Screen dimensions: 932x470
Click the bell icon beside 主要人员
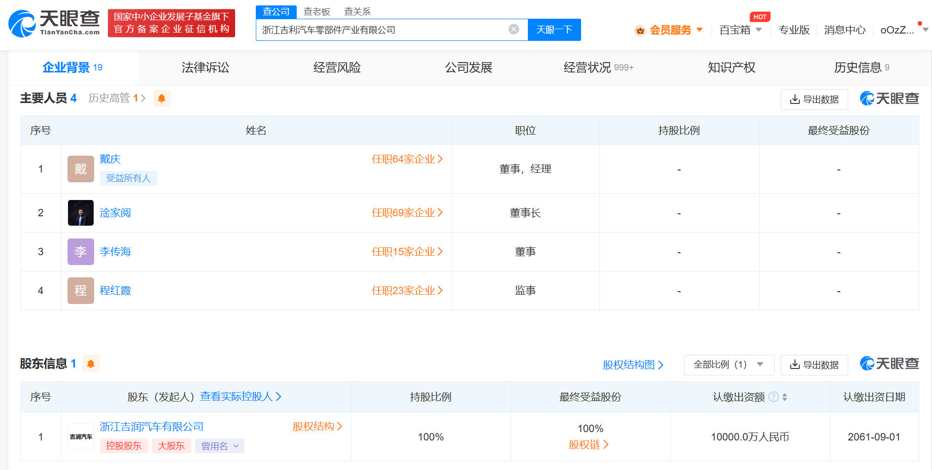[161, 98]
